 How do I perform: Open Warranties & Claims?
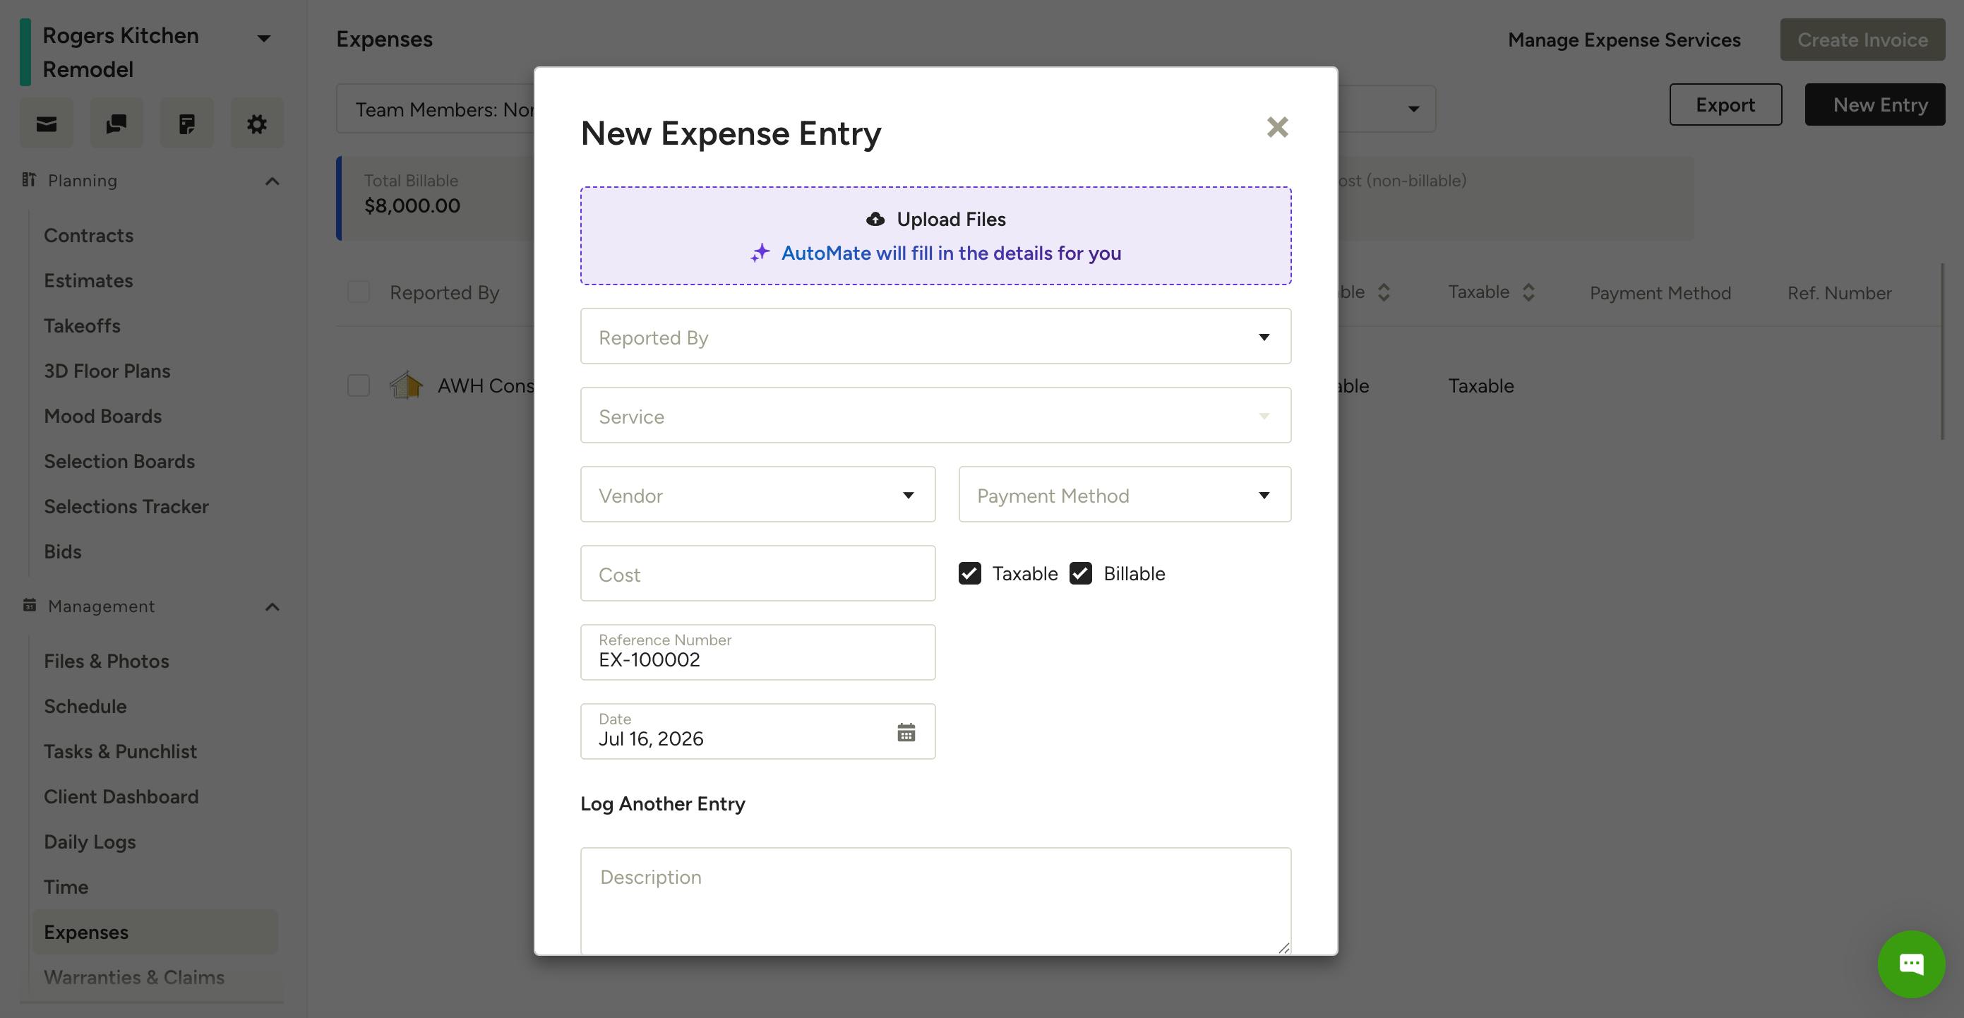pyautogui.click(x=134, y=977)
